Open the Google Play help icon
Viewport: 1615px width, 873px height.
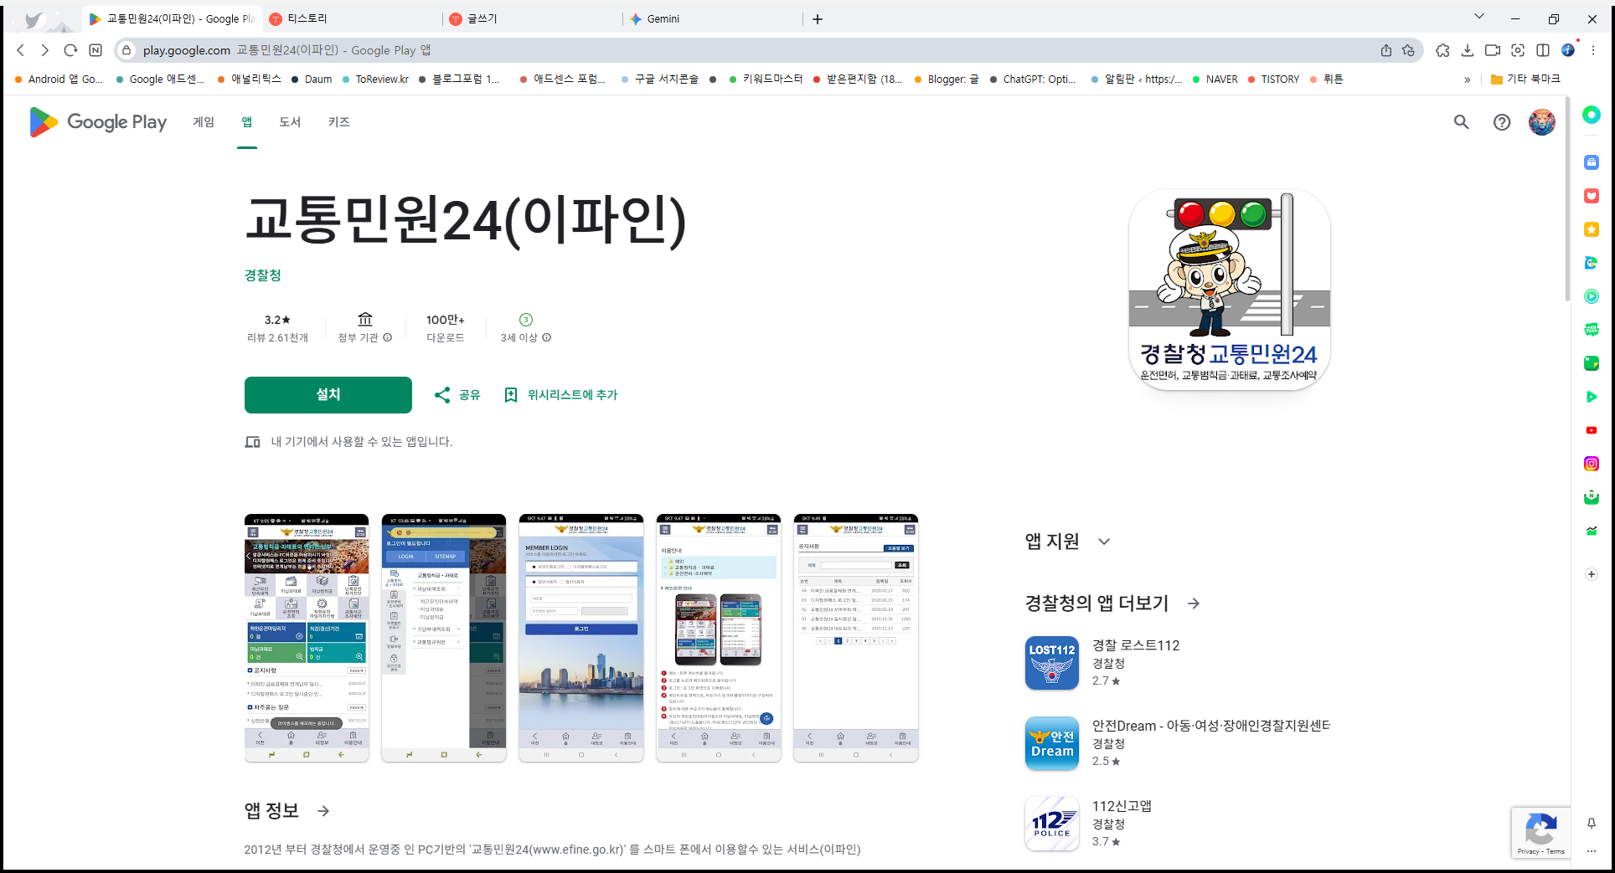click(x=1501, y=122)
